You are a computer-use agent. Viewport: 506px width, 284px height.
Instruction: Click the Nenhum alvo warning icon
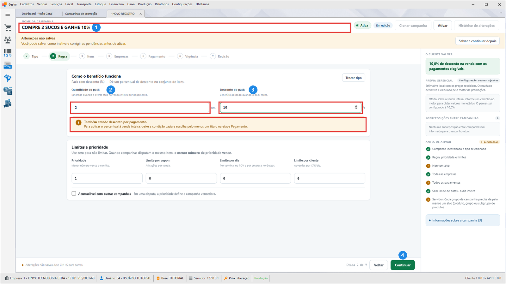pyautogui.click(x=428, y=166)
